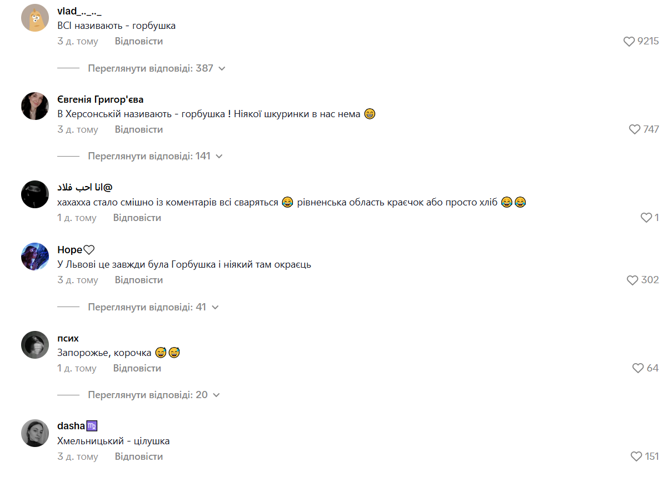667x477 pixels.
Task: Tap heart on the рівненська область comment
Action: pyautogui.click(x=646, y=218)
